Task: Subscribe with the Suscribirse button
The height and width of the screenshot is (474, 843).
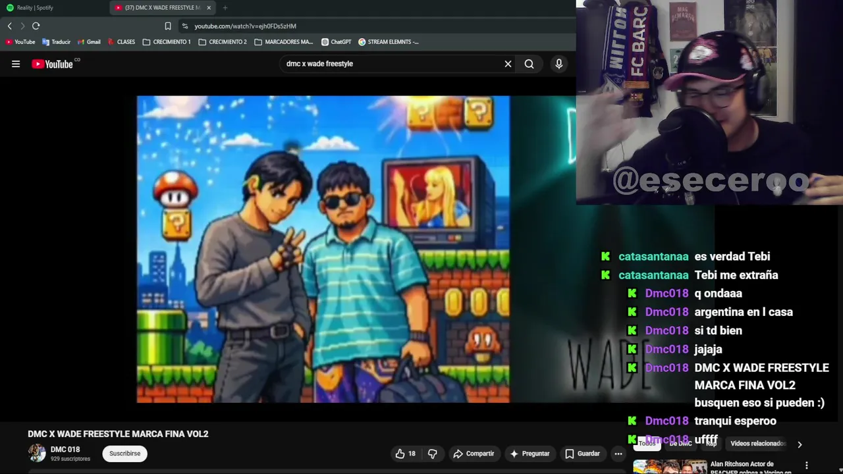Action: (x=124, y=454)
